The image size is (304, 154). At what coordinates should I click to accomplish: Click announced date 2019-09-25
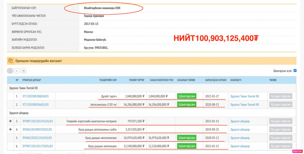coord(212,130)
